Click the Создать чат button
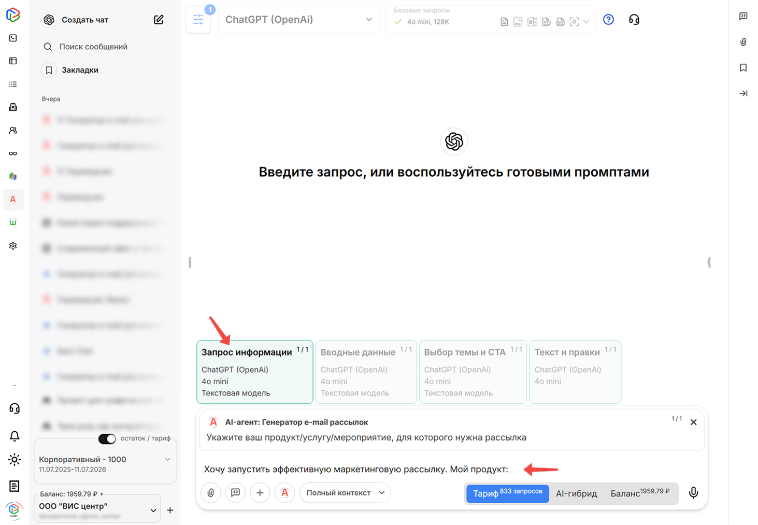Image resolution: width=758 pixels, height=525 pixels. tap(84, 20)
